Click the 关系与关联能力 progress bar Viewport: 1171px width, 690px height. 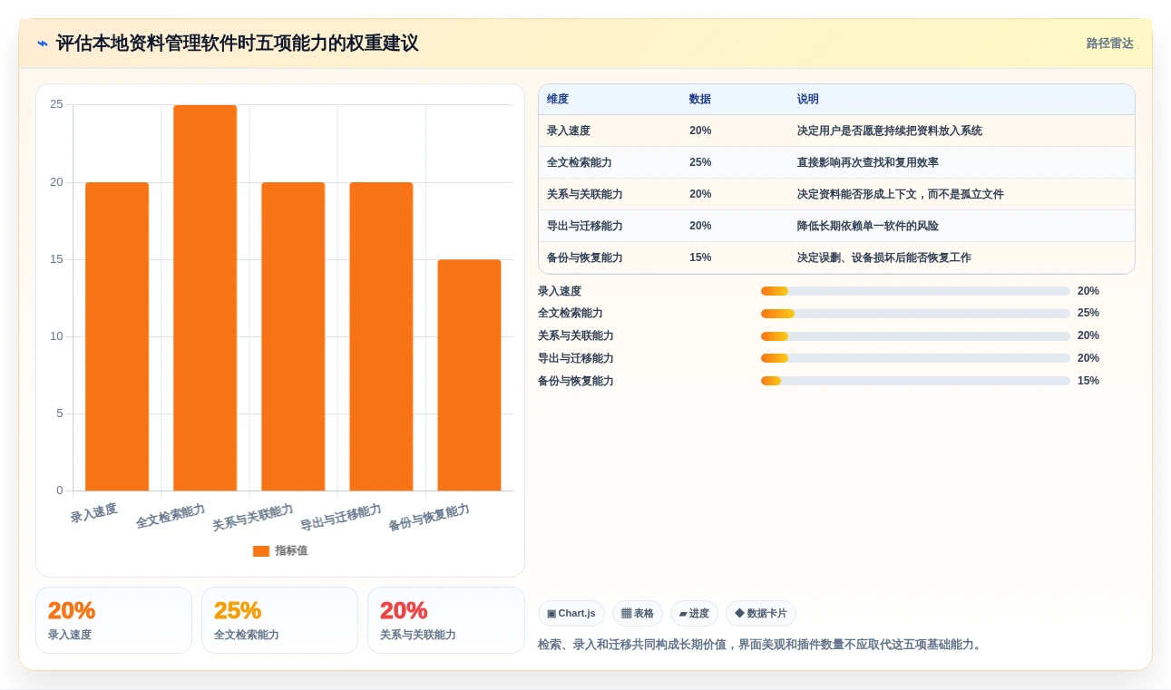(x=915, y=336)
